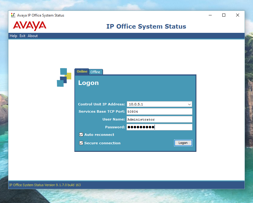This screenshot has width=253, height=203.
Task: Toggle the Auto reconnect checkbox
Action: click(81, 135)
